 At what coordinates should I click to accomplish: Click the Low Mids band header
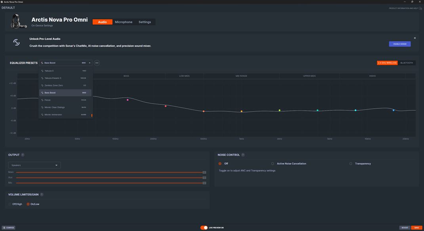184,76
